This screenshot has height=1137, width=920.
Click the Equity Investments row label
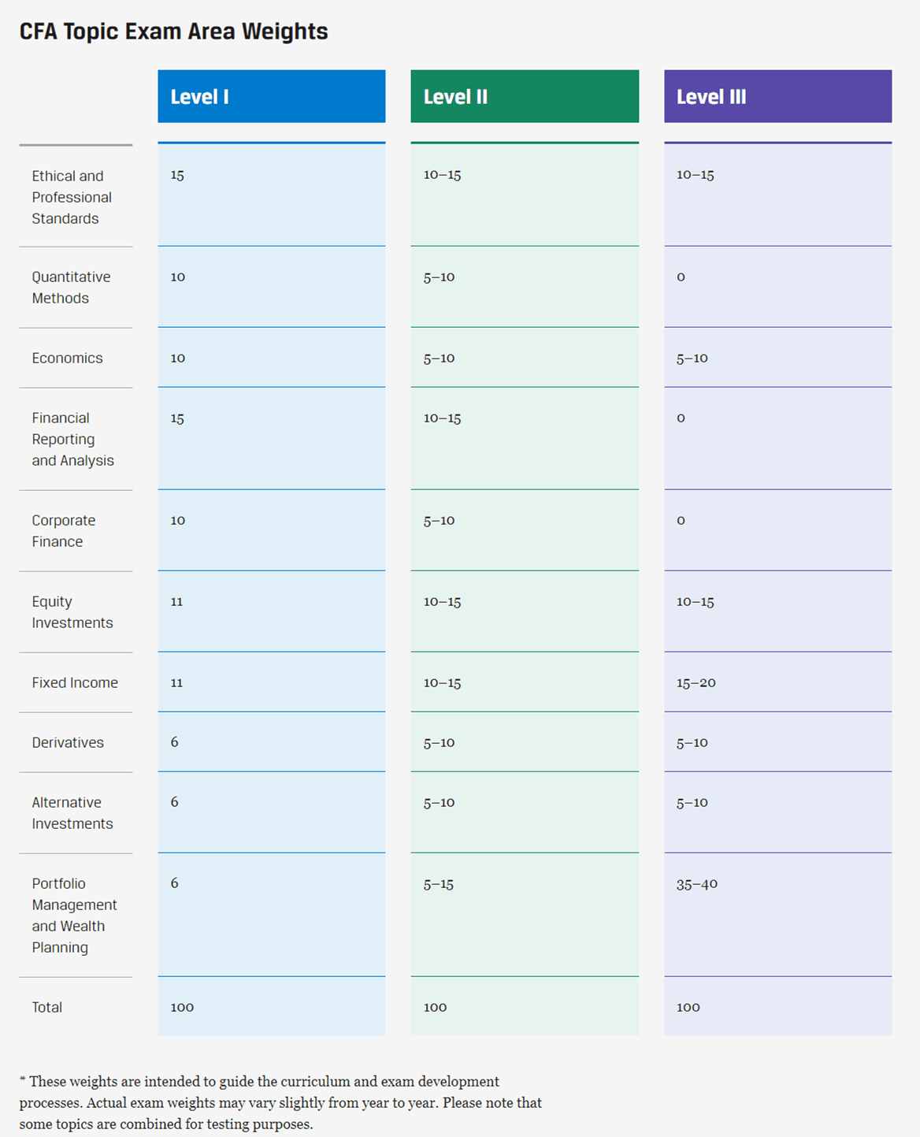(72, 612)
